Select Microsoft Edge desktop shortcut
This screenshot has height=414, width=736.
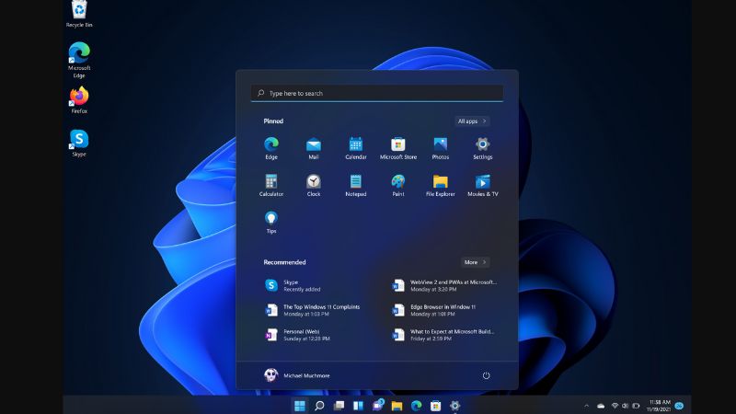pyautogui.click(x=79, y=60)
